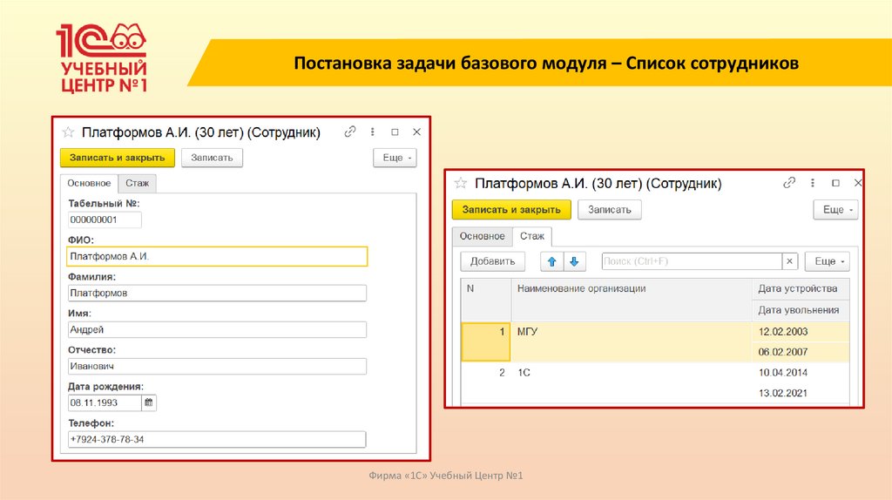Click the Фамилия field 'Платформов'
Screen dimensions: 892x500
217,293
